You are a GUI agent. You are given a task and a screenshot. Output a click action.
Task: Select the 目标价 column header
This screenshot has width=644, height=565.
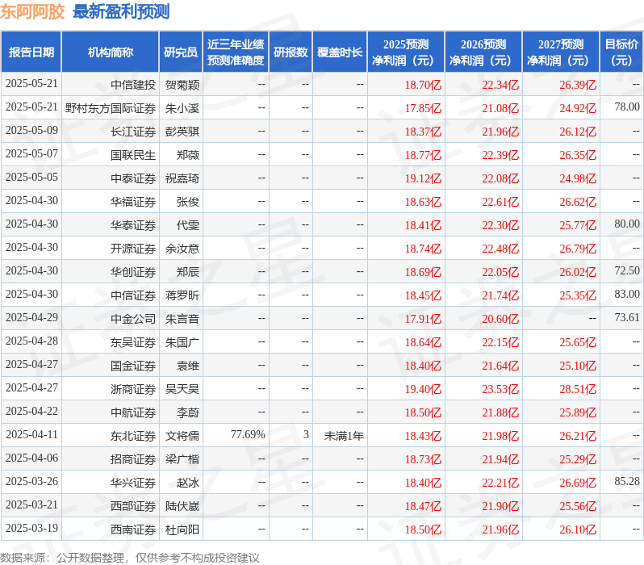pos(621,52)
